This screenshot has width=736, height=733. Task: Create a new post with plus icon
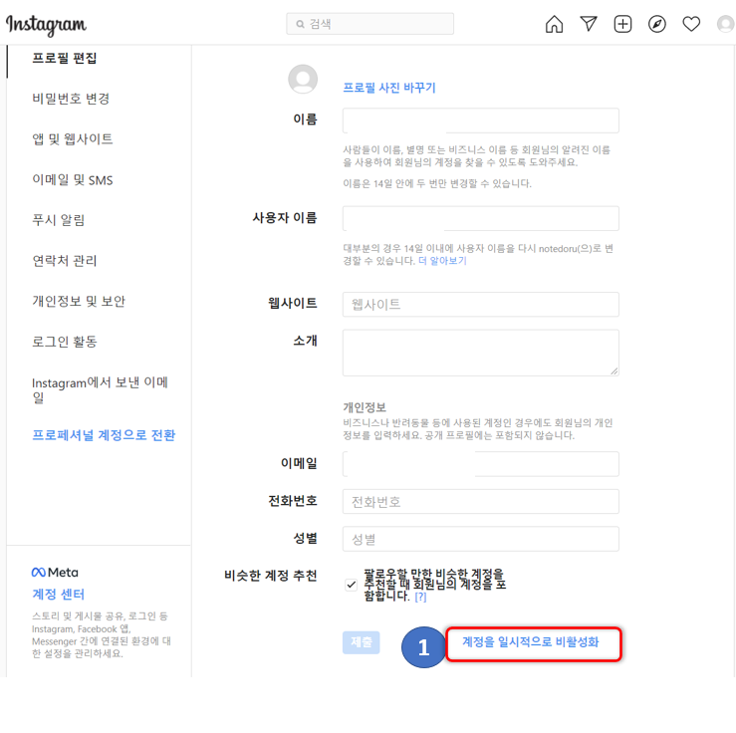tap(622, 24)
